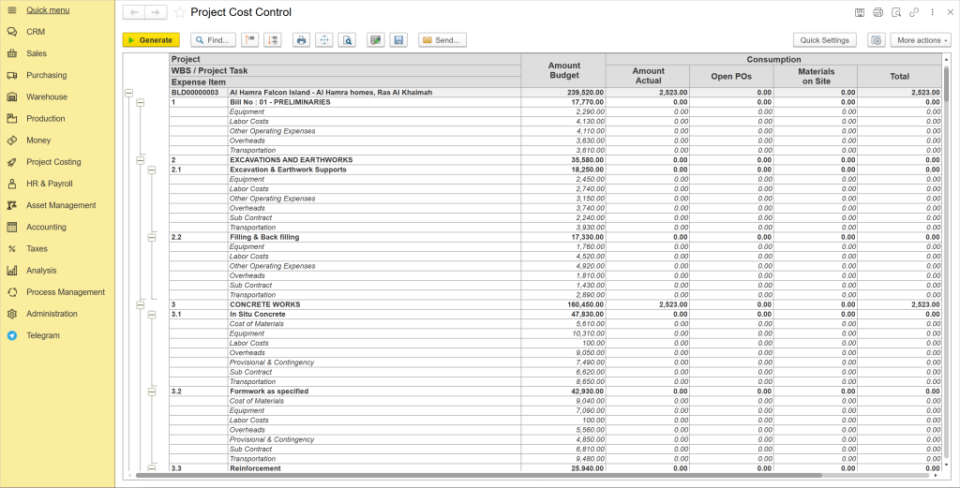Go back with the left arrow button

pos(134,12)
